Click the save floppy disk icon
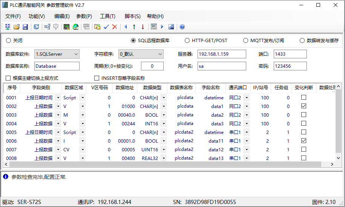 pyautogui.click(x=25, y=27)
